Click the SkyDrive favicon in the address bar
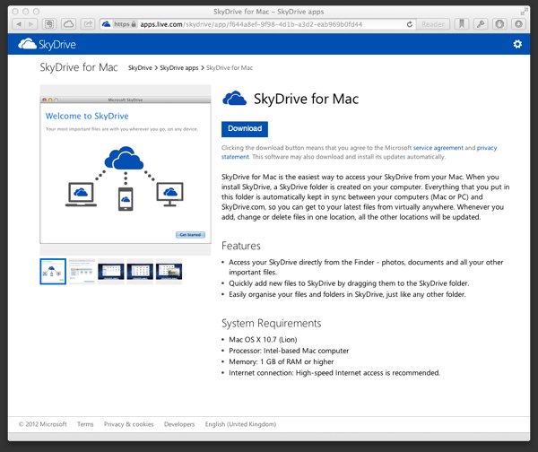Screen dimensions: 538x452 click(x=107, y=24)
